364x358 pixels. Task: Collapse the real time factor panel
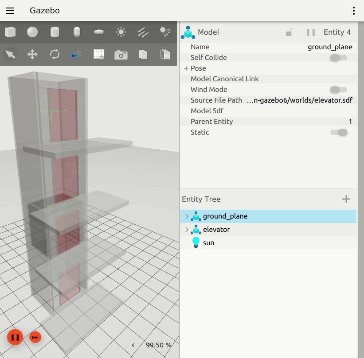[133, 345]
